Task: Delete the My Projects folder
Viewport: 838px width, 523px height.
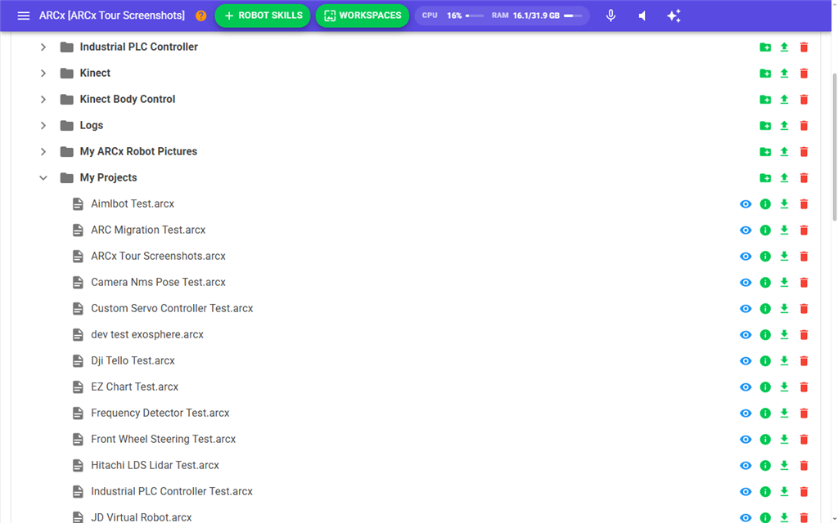Action: [x=804, y=177]
